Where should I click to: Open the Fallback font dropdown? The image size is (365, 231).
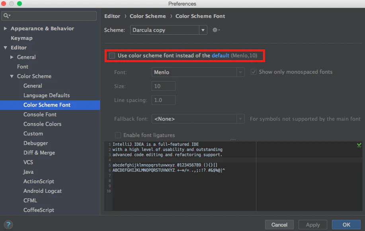click(198, 119)
